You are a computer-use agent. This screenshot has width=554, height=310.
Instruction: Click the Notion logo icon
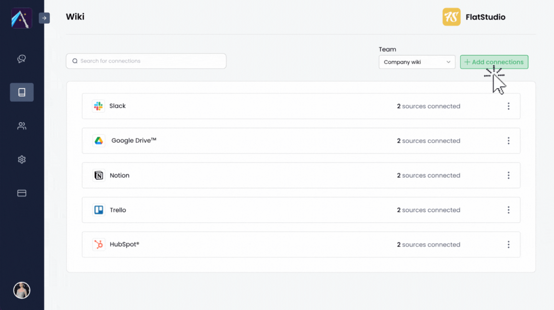[x=99, y=175]
